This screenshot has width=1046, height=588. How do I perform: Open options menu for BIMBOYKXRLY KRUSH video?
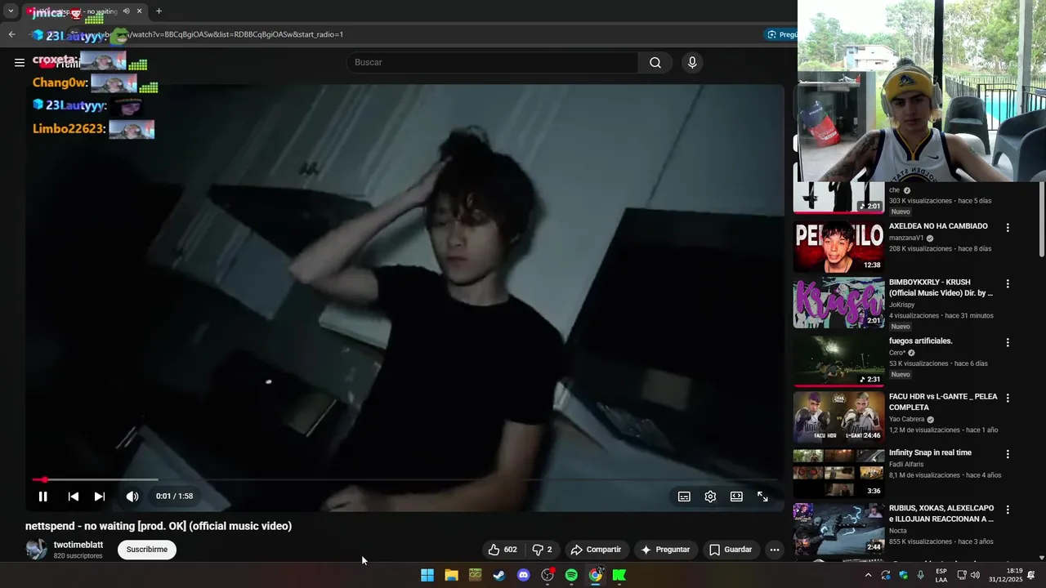coord(1008,284)
